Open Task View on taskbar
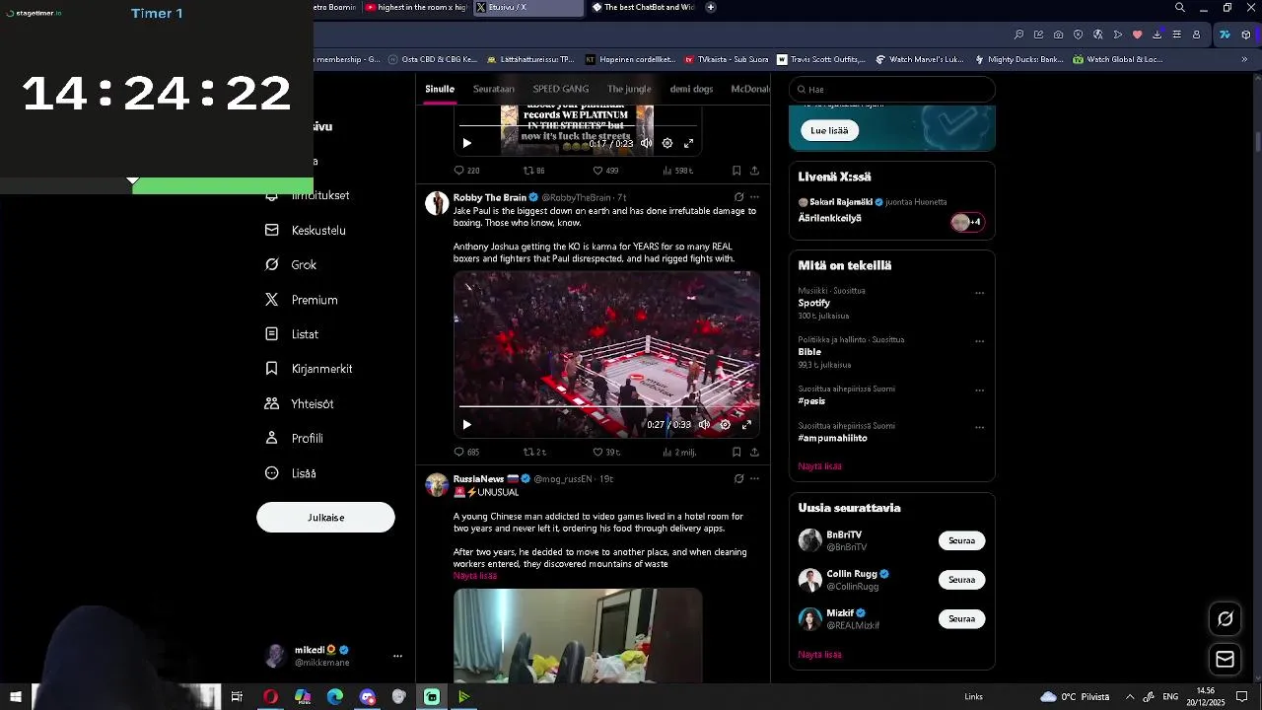1262x710 pixels. click(x=237, y=697)
